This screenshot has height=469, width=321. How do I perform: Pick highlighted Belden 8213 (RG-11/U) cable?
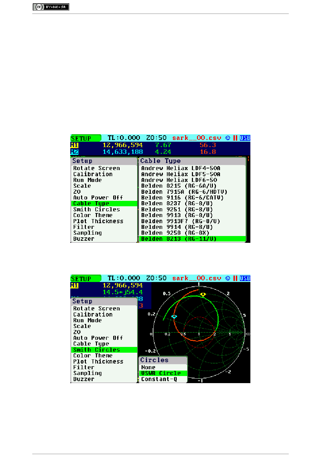coord(192,239)
